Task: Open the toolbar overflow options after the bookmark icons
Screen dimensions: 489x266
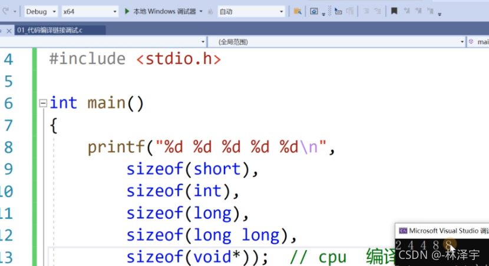Action: pyautogui.click(x=440, y=14)
